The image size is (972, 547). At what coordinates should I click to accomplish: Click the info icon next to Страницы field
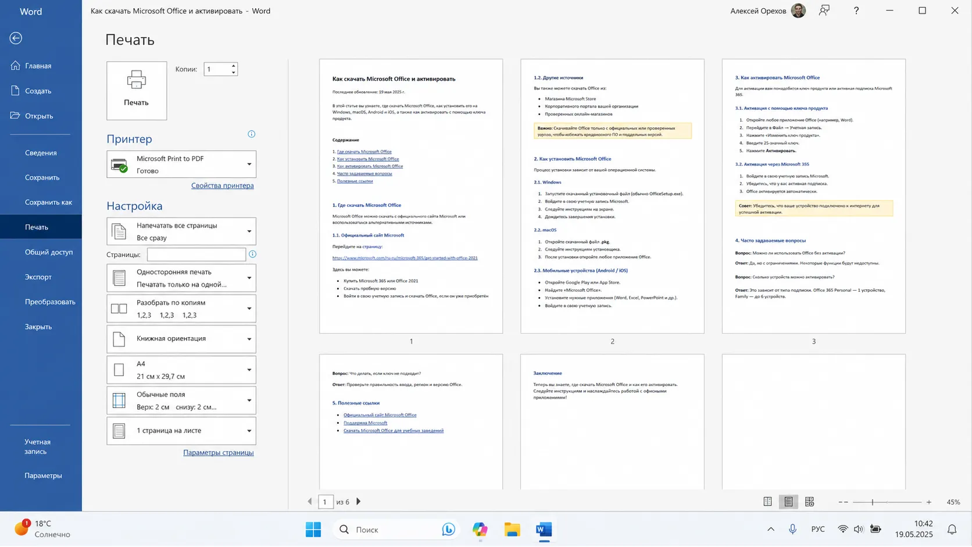coord(252,254)
